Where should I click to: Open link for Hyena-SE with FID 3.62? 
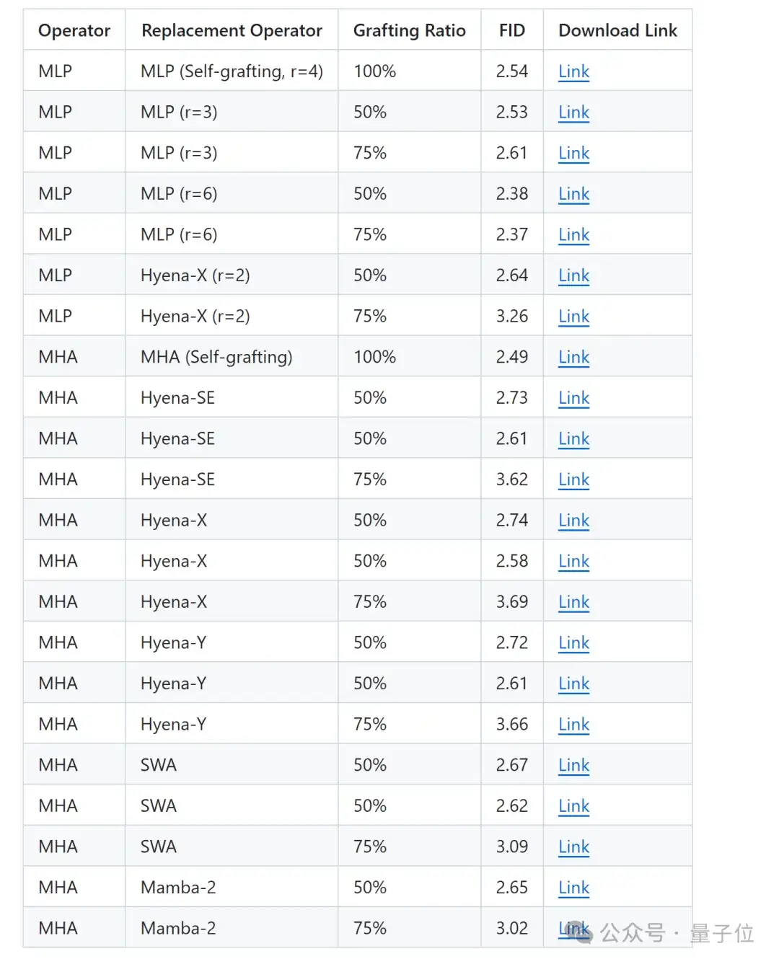573,479
